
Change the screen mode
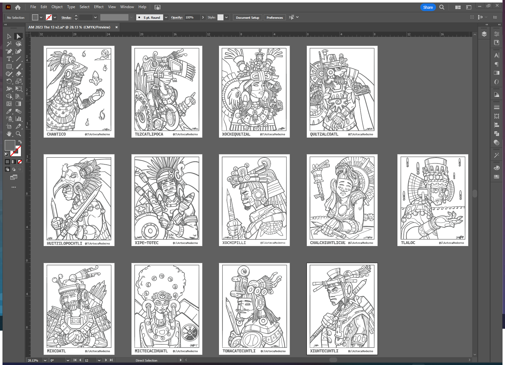coord(13,177)
